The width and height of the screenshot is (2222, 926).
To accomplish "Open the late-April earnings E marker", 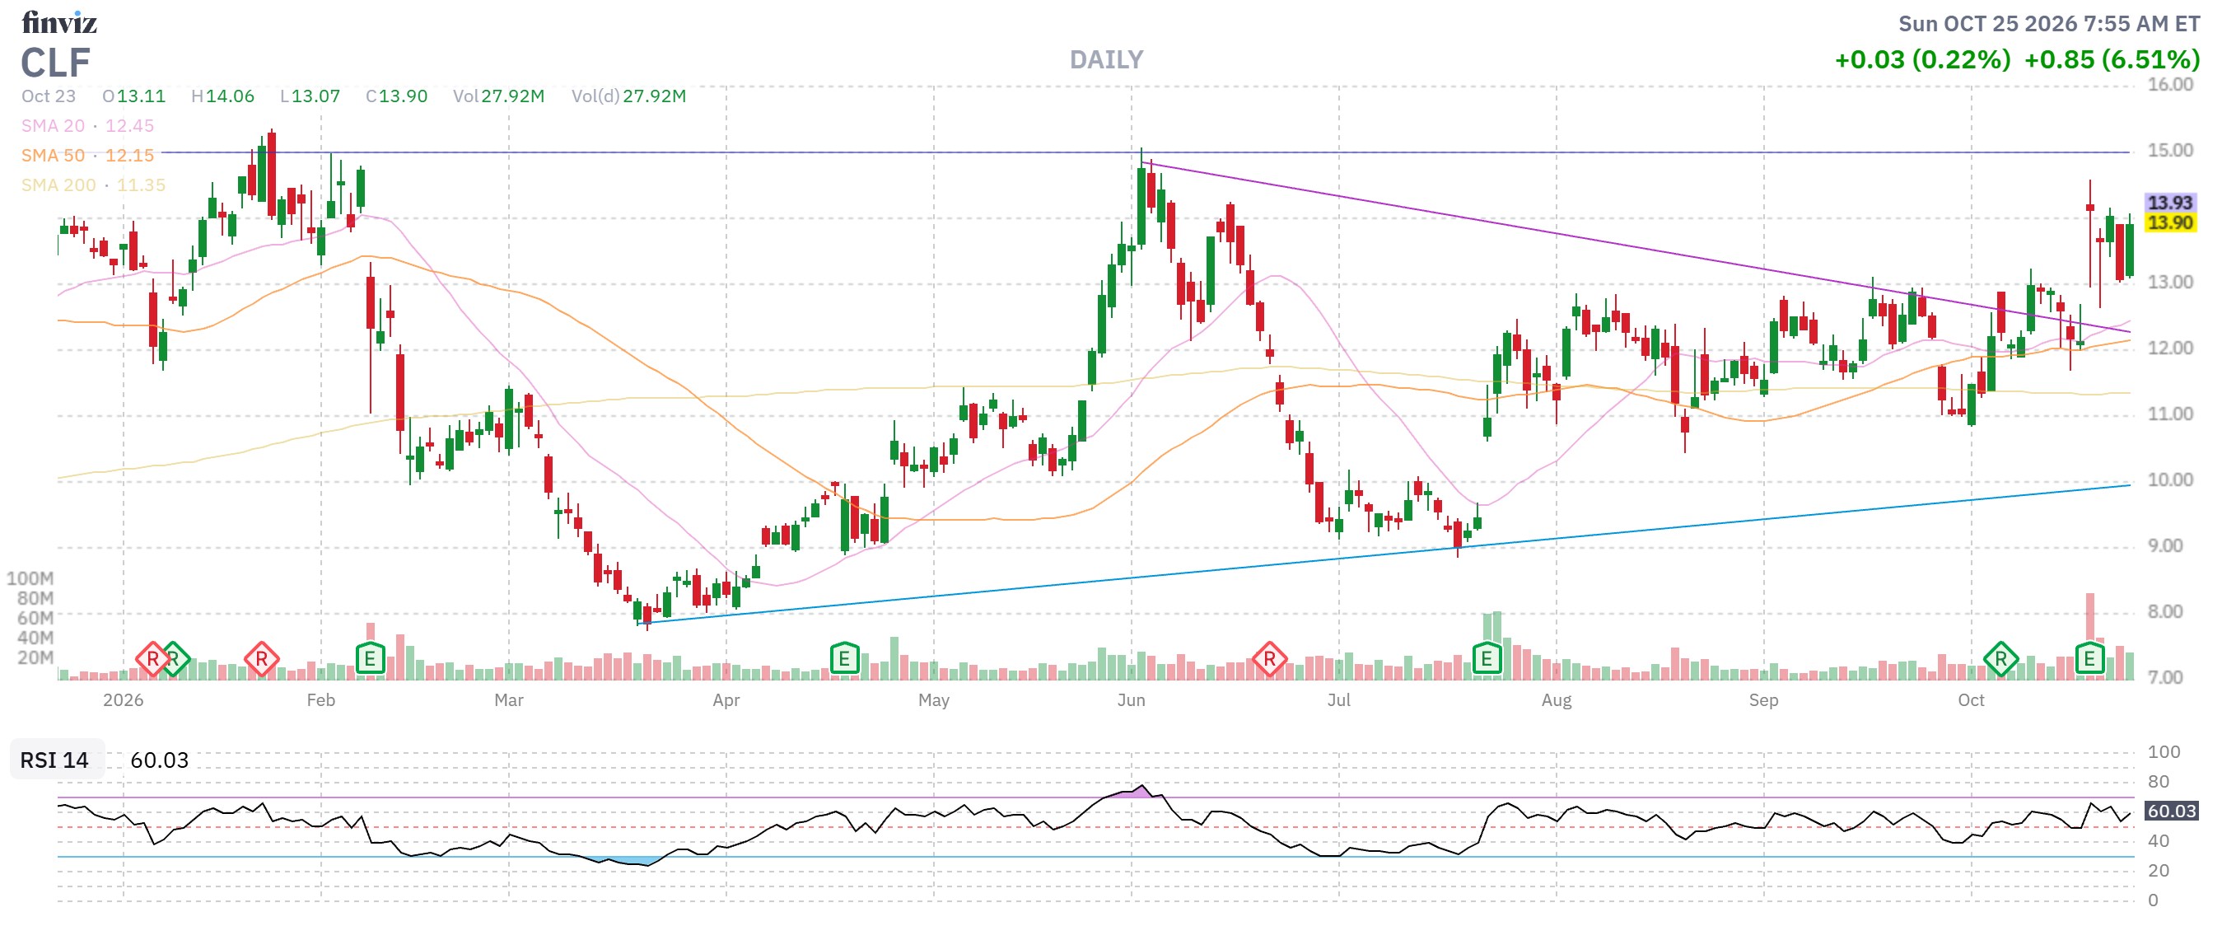I will [x=844, y=659].
